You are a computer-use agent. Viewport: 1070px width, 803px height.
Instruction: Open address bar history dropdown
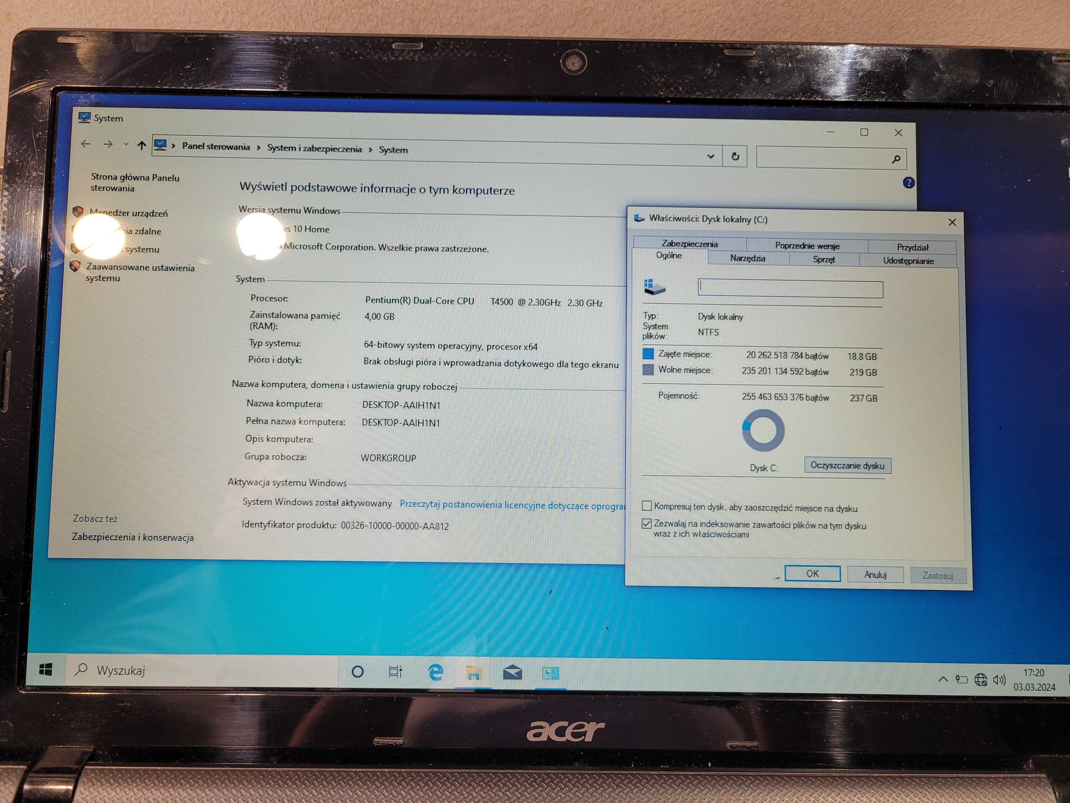point(710,156)
